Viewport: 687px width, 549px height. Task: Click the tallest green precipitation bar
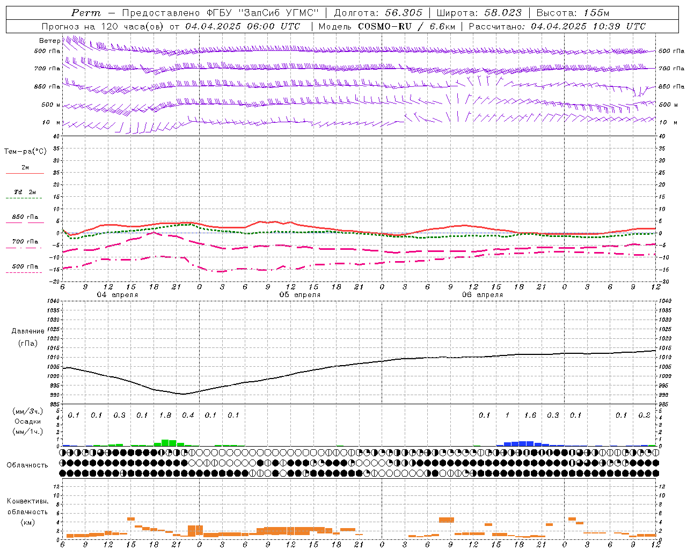pyautogui.click(x=165, y=443)
